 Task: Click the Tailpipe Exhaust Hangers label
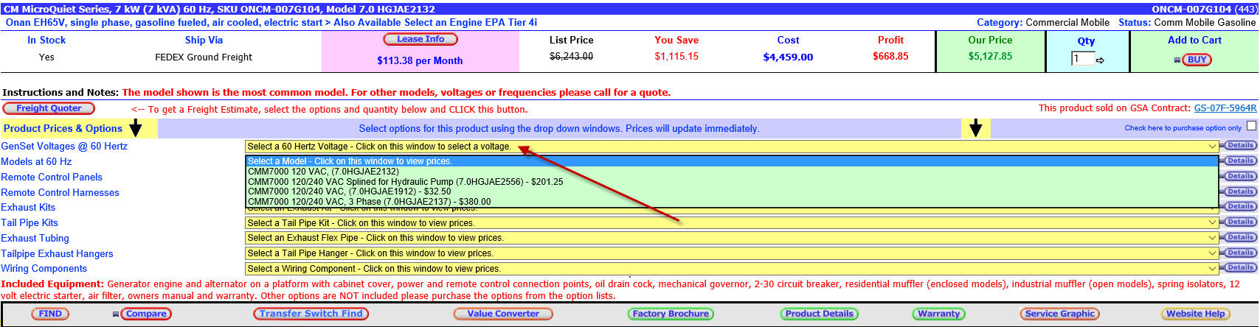[57, 253]
